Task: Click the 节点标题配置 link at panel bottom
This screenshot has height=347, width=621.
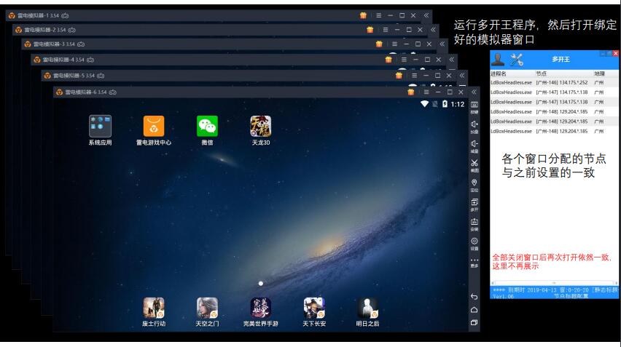Action: pyautogui.click(x=571, y=296)
